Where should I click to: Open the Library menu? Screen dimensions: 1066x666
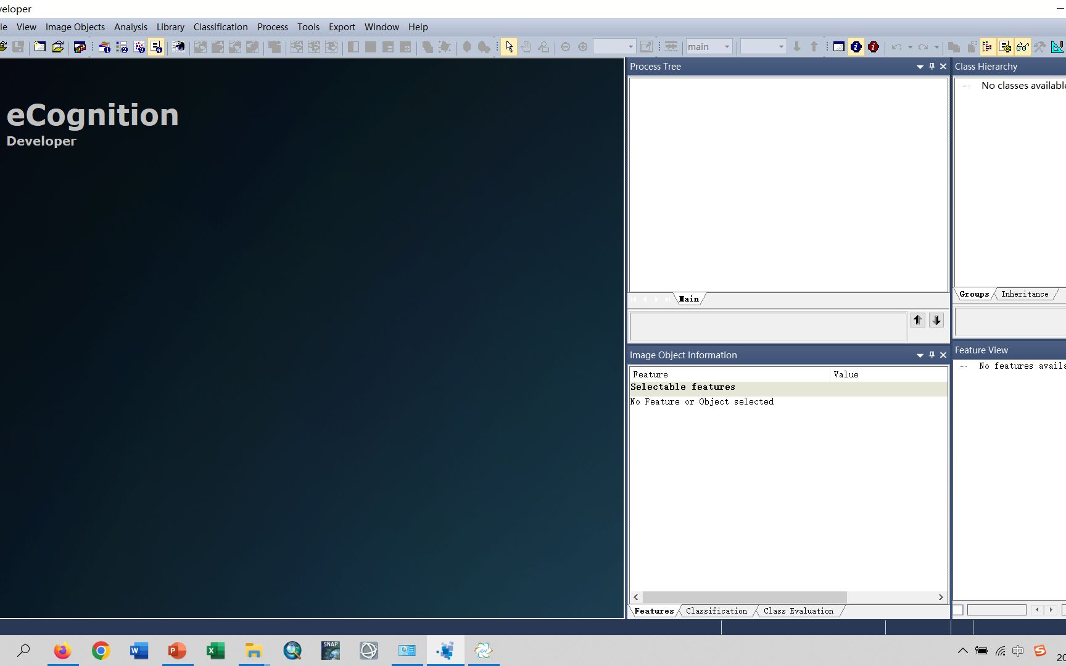[170, 27]
